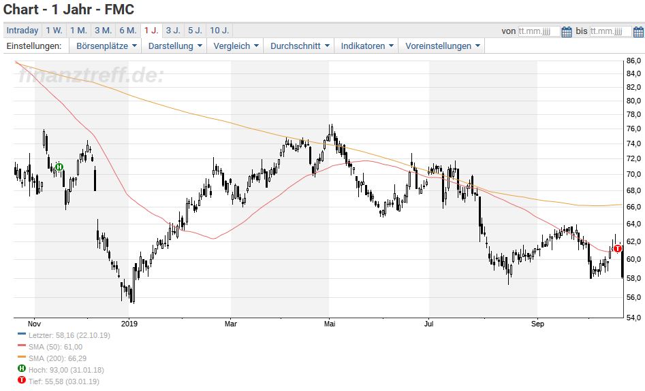The height and width of the screenshot is (391, 645).
Task: Click the 'Mar' x-axis label
Action: pos(231,324)
